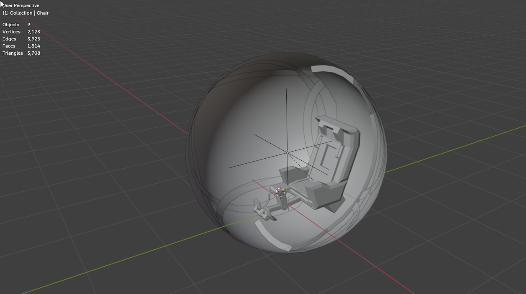Click the Vertices count reading 2,123
Image resolution: width=526 pixels, height=294 pixels.
point(34,32)
